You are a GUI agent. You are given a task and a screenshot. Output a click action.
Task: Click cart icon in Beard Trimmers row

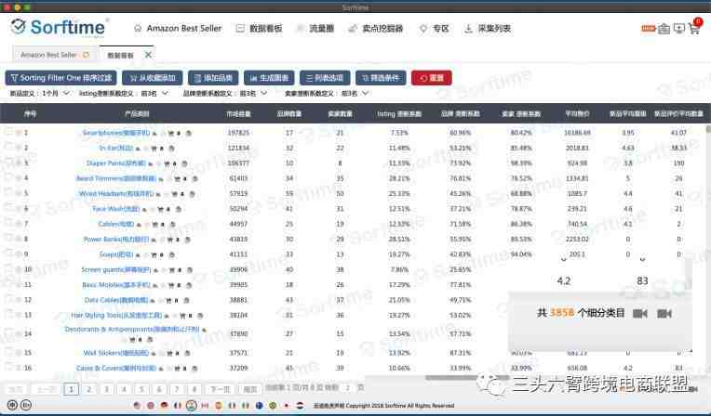tap(178, 179)
